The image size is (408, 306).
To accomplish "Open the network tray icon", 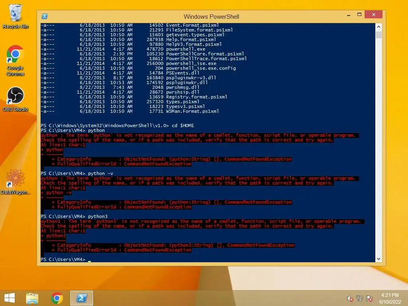I will [x=360, y=298].
